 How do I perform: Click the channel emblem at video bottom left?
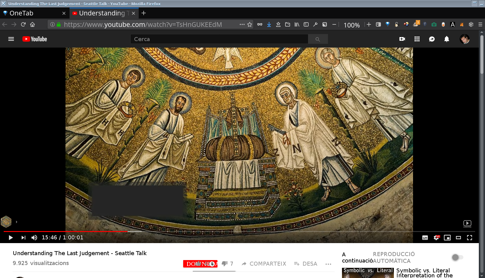click(6, 221)
